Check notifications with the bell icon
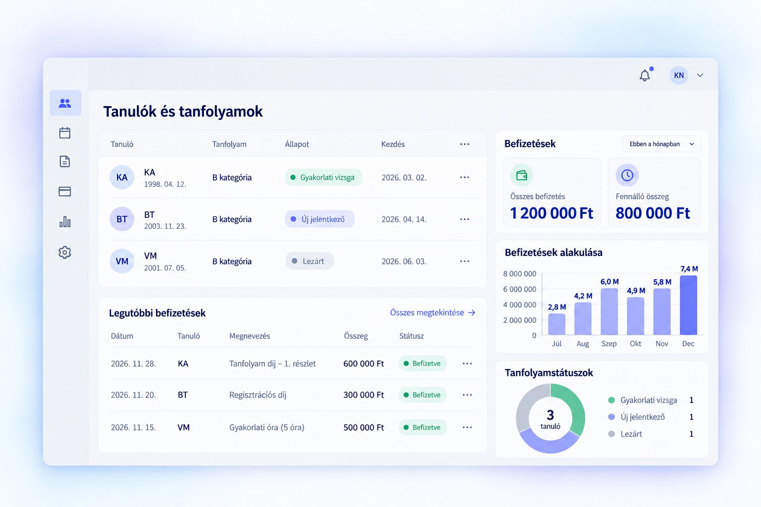 (x=645, y=75)
